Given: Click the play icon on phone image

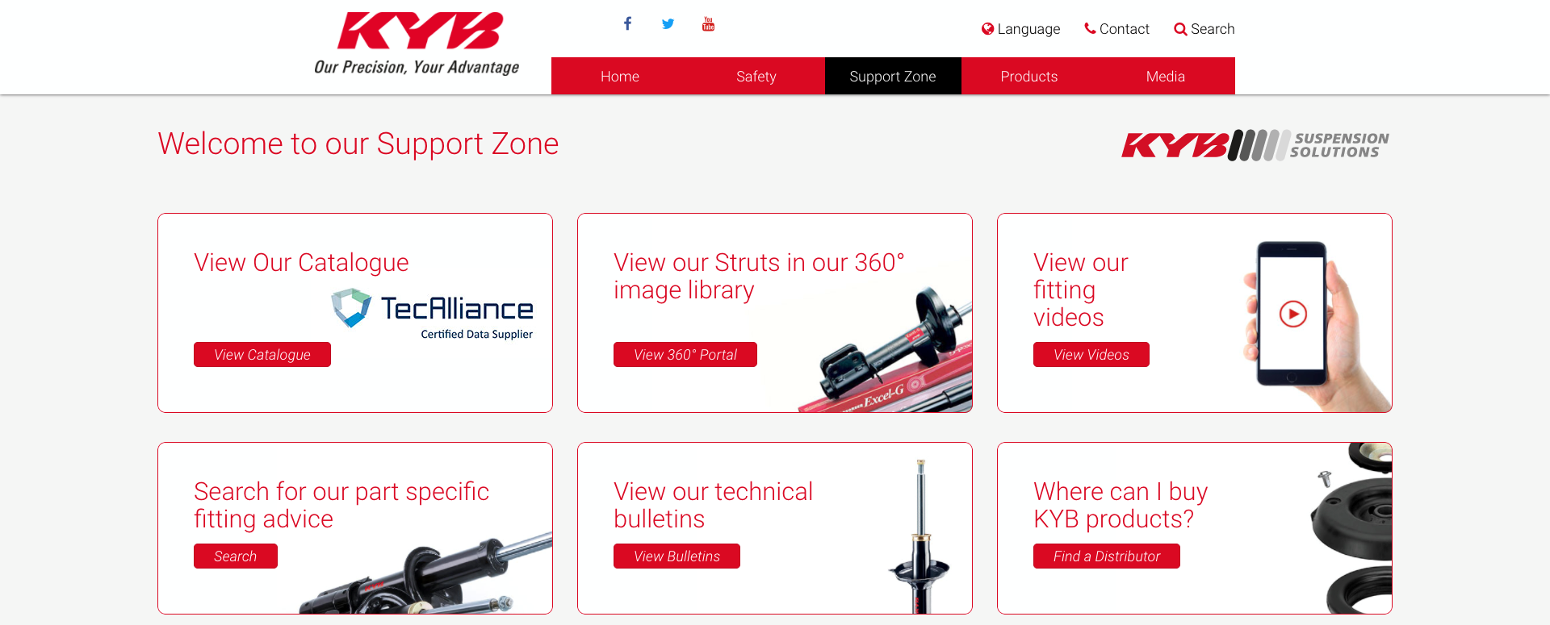Looking at the screenshot, I should (1293, 314).
